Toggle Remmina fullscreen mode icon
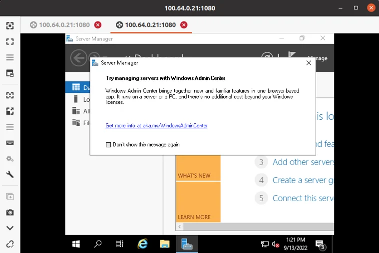 (x=10, y=41)
